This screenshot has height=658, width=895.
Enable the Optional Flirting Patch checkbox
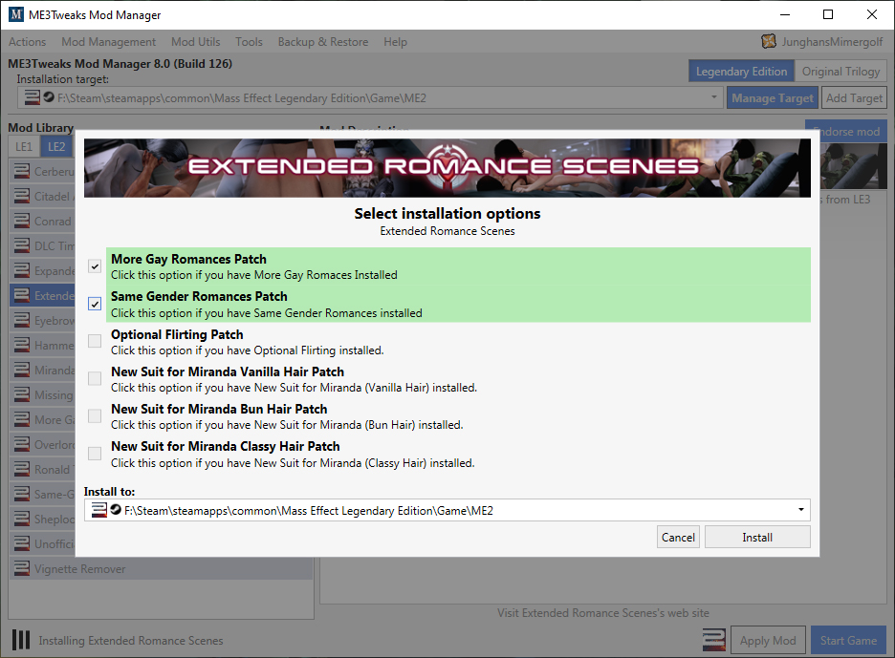click(x=95, y=341)
